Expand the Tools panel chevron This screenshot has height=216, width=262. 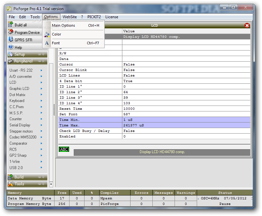43,184
